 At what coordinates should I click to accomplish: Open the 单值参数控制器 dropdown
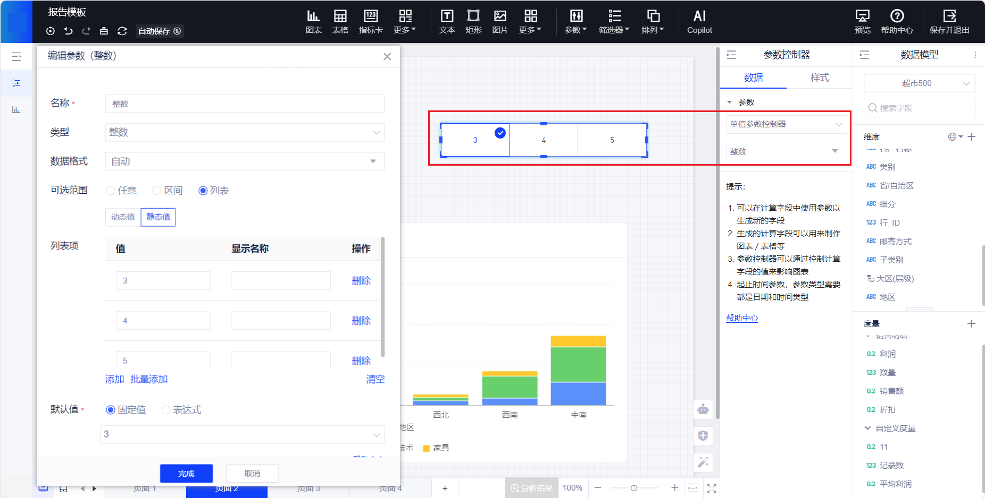point(786,124)
